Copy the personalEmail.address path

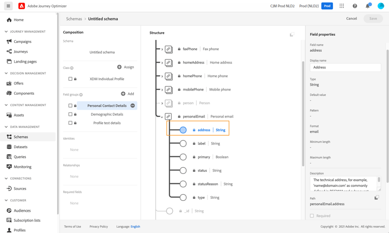pos(377,198)
